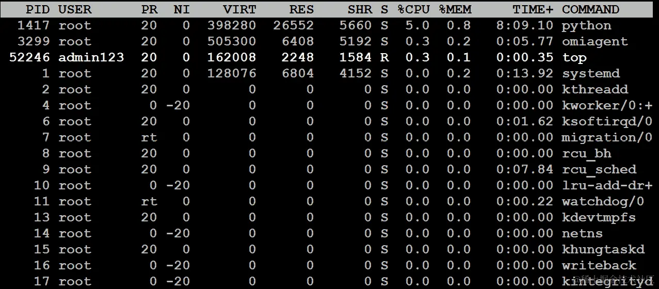Click SHR value 1584
This screenshot has height=289, width=659.
[x=356, y=58]
